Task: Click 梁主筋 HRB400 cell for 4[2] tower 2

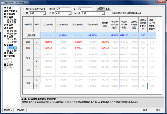Action: [x=78, y=73]
